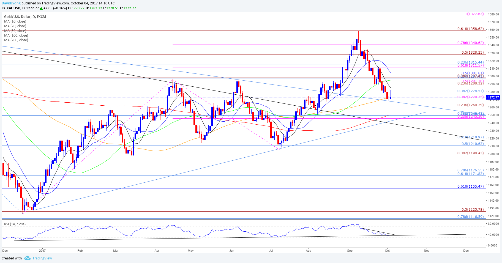Image resolution: width=502 pixels, height=263 pixels.
Task: Click the 0.618(1358.62) Fibonacci label
Action: pyautogui.click(x=470, y=29)
